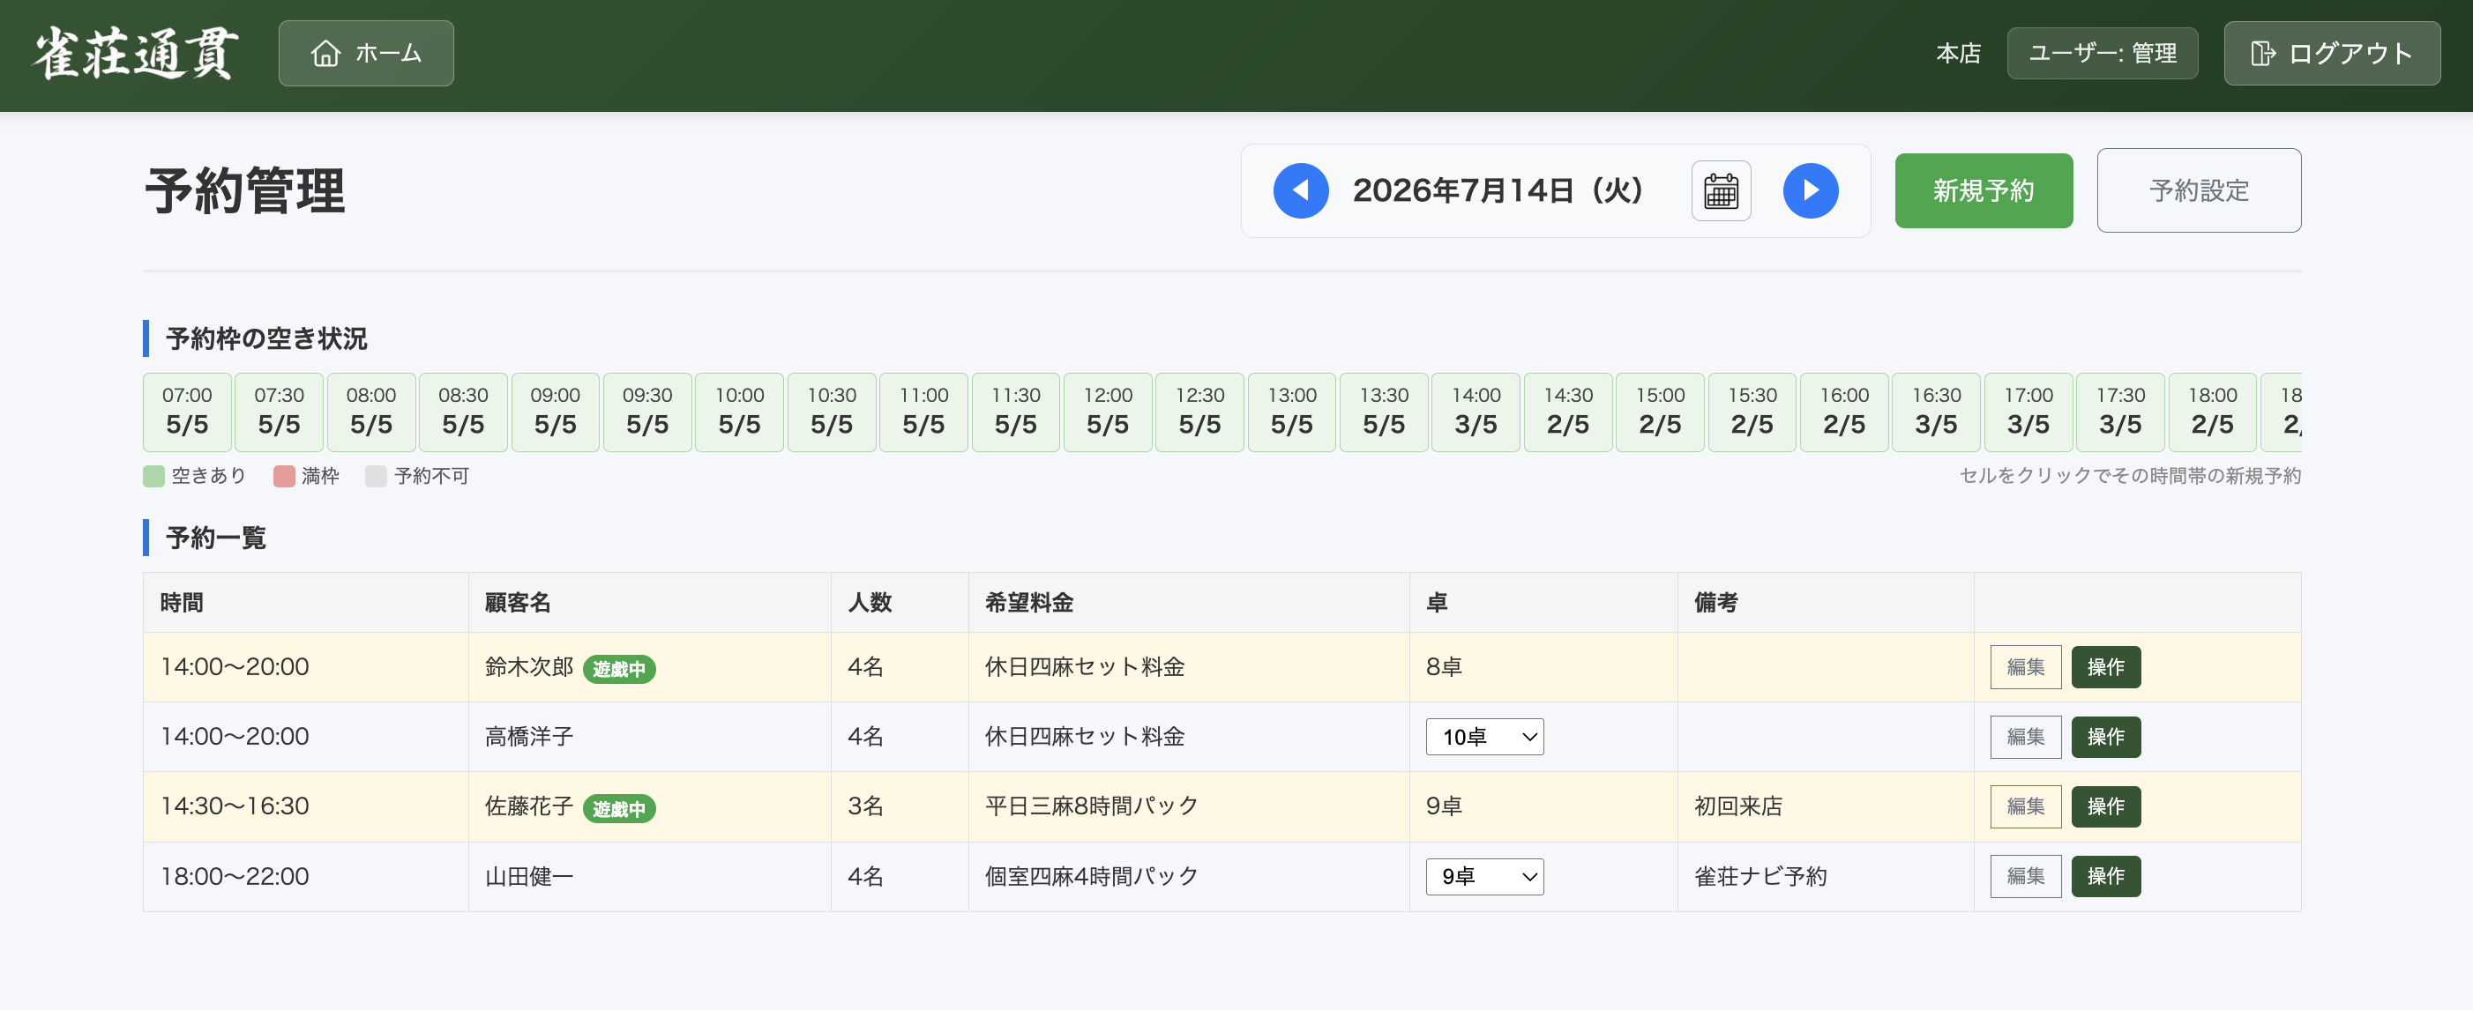Image resolution: width=2473 pixels, height=1010 pixels.
Task: Select the 07:00 availability slot
Action: tap(187, 412)
